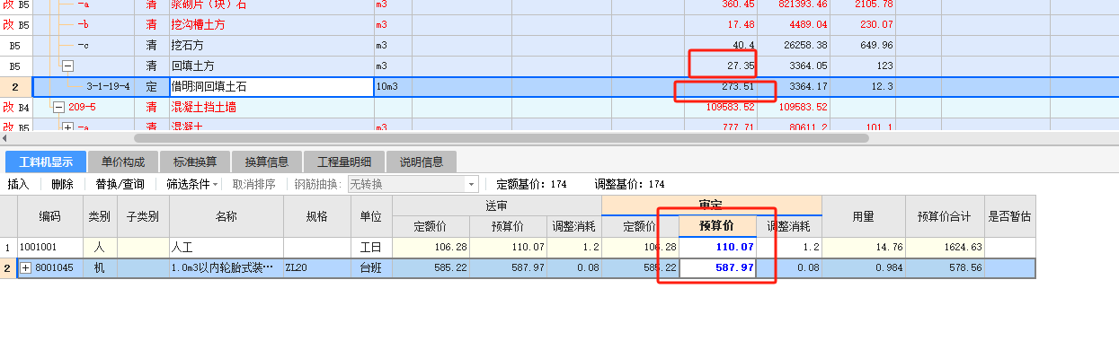1119x341 pixels.
Task: Click the 人工 name cell
Action: (226, 247)
